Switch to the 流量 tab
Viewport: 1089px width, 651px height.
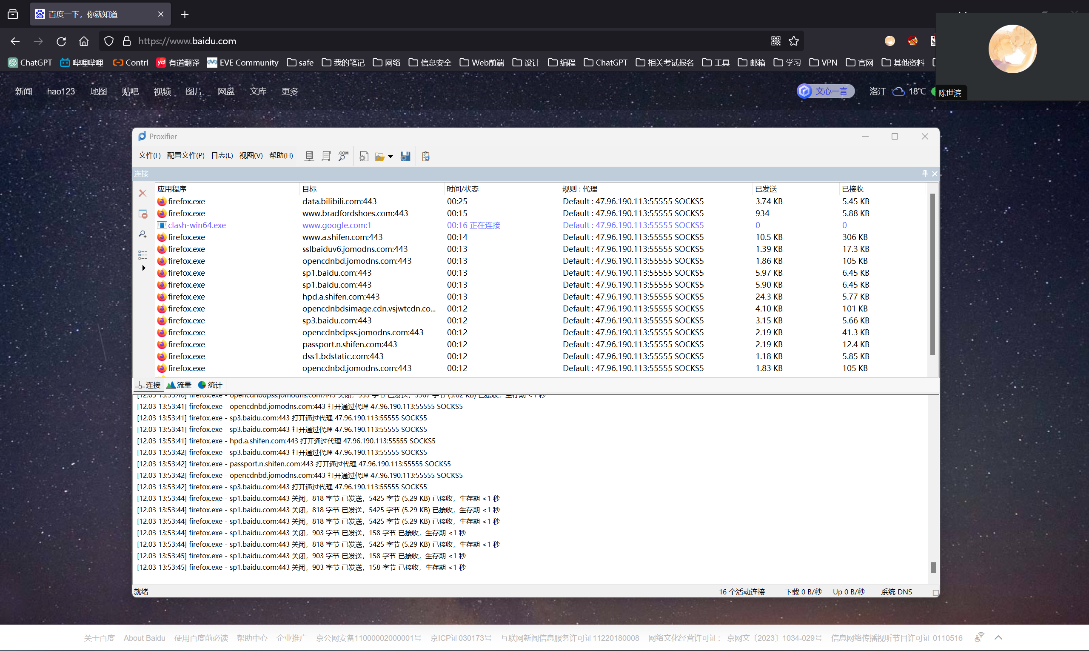(179, 385)
